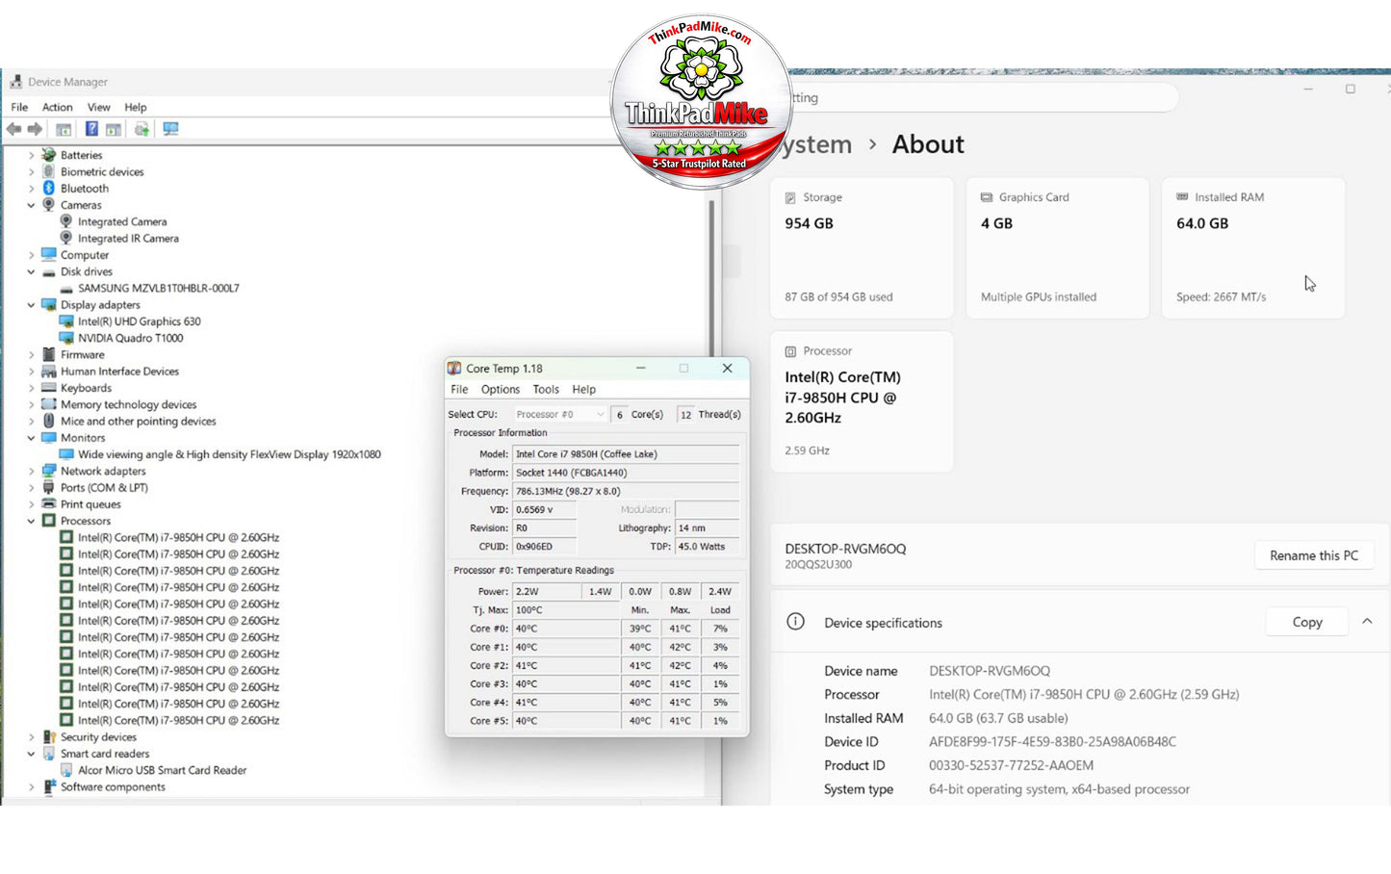Collapse the Processors node
The image size is (1391, 874).
click(31, 521)
